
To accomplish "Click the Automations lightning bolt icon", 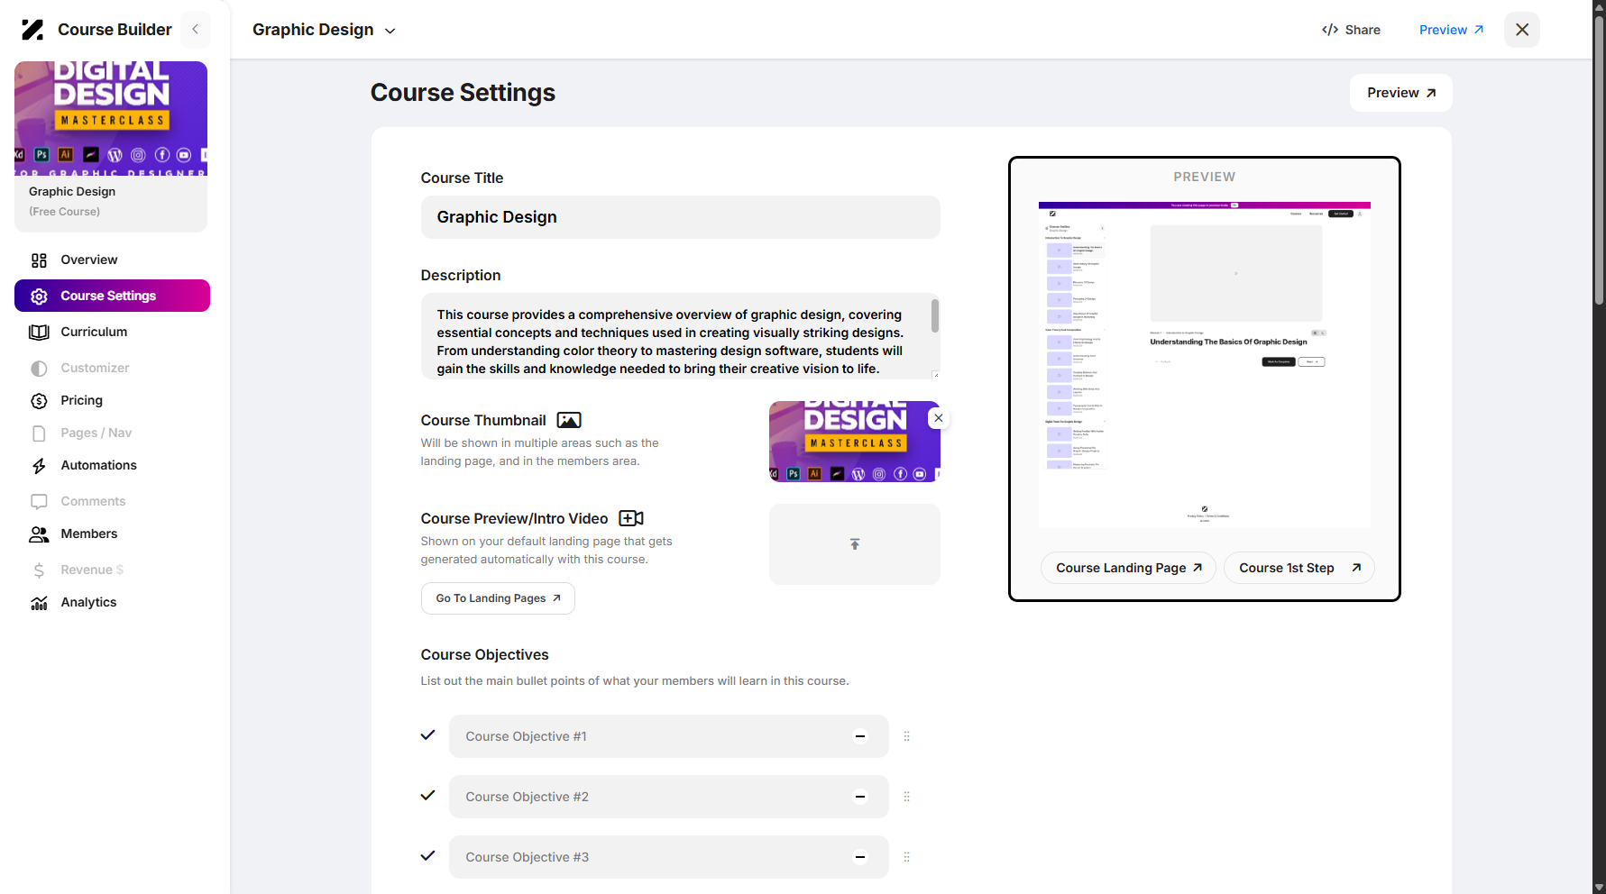I will 39,466.
